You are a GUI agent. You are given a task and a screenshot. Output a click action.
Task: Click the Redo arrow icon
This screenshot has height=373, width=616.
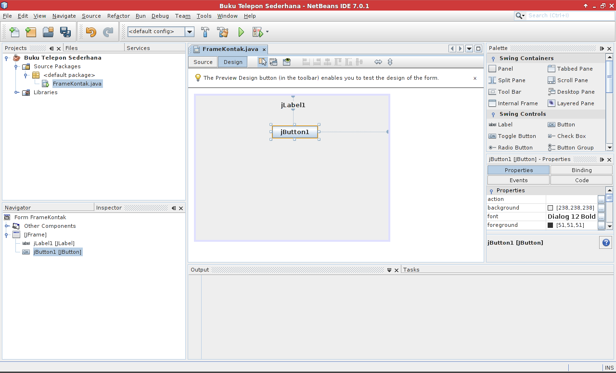108,32
